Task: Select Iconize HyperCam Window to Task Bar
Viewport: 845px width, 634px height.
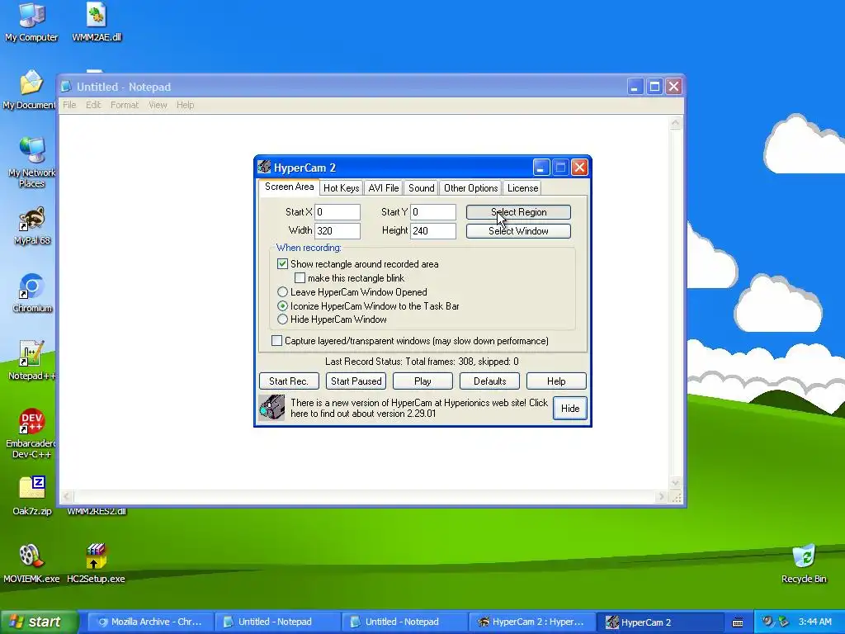Action: click(282, 305)
